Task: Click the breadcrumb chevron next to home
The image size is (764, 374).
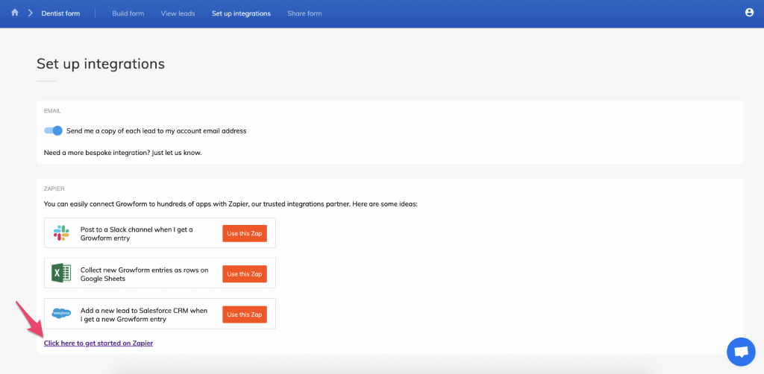Action: (x=30, y=13)
